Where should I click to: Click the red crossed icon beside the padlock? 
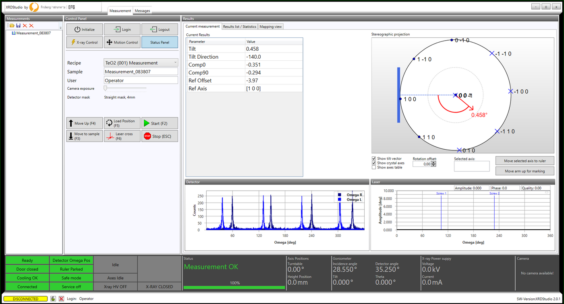[x=61, y=299]
